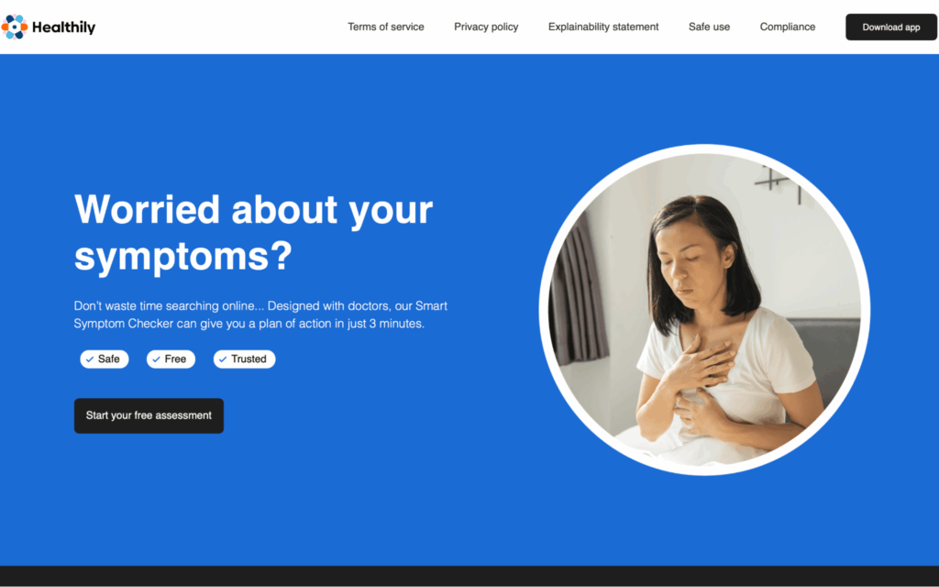This screenshot has width=939, height=587.
Task: Click the Healthily brand name text
Action: (x=63, y=27)
